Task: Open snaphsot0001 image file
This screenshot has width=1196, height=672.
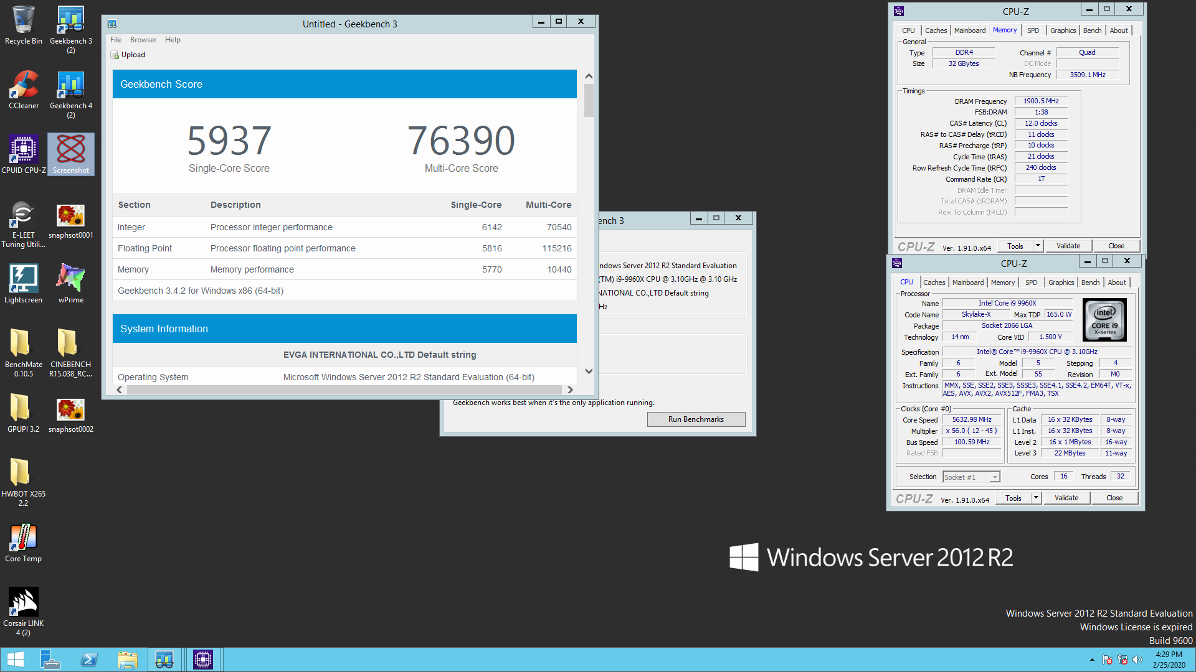Action: (x=71, y=220)
